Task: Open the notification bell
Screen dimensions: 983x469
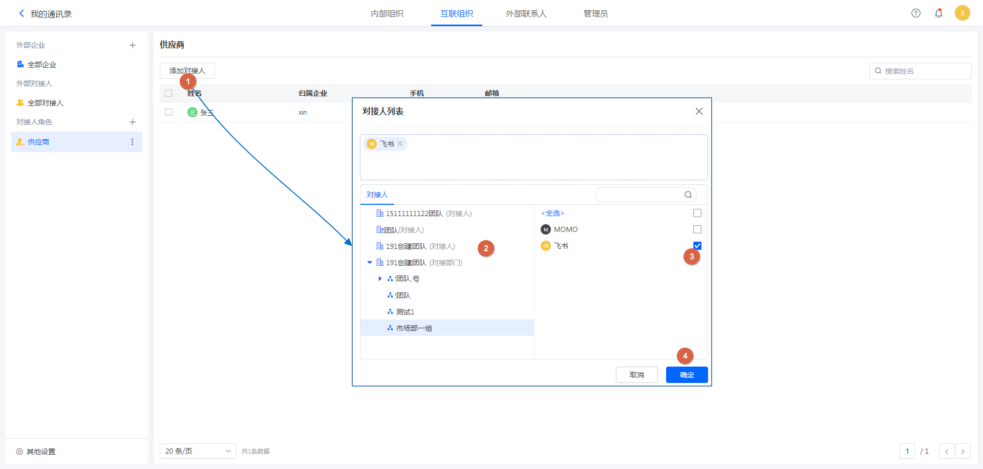Action: pos(938,13)
